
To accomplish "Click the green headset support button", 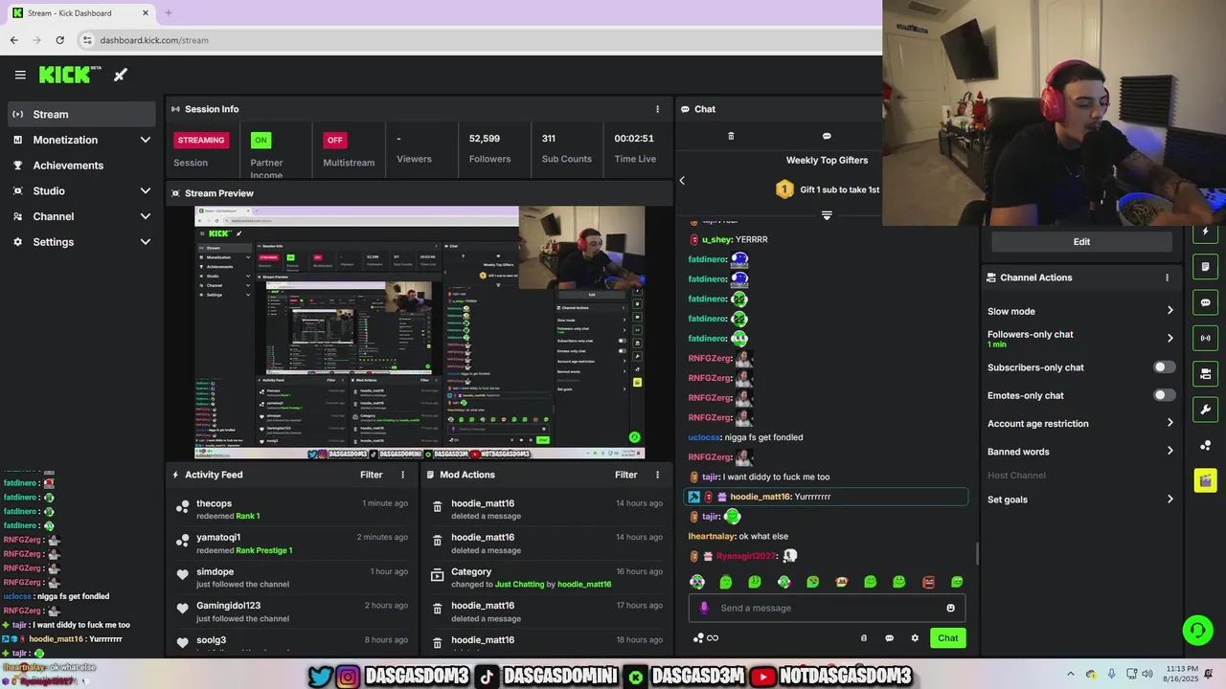I will tap(1197, 630).
